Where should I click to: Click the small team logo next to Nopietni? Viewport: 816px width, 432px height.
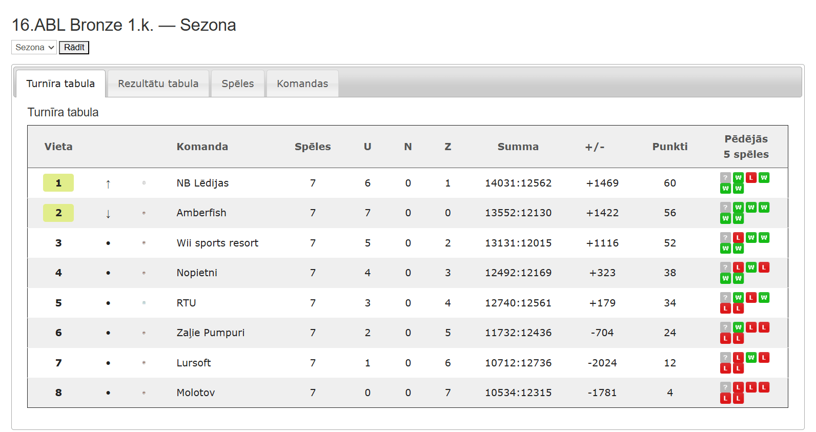tap(144, 273)
